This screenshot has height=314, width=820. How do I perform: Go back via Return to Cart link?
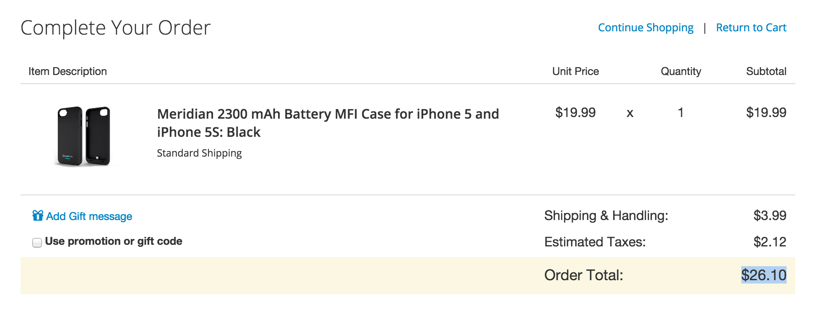pyautogui.click(x=751, y=28)
